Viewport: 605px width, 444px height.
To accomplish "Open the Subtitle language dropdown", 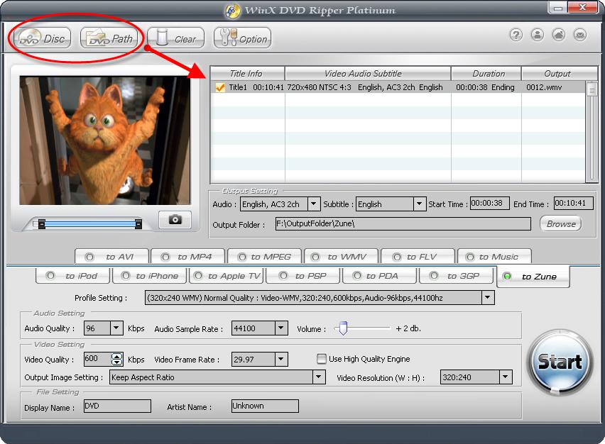I will tap(419, 204).
